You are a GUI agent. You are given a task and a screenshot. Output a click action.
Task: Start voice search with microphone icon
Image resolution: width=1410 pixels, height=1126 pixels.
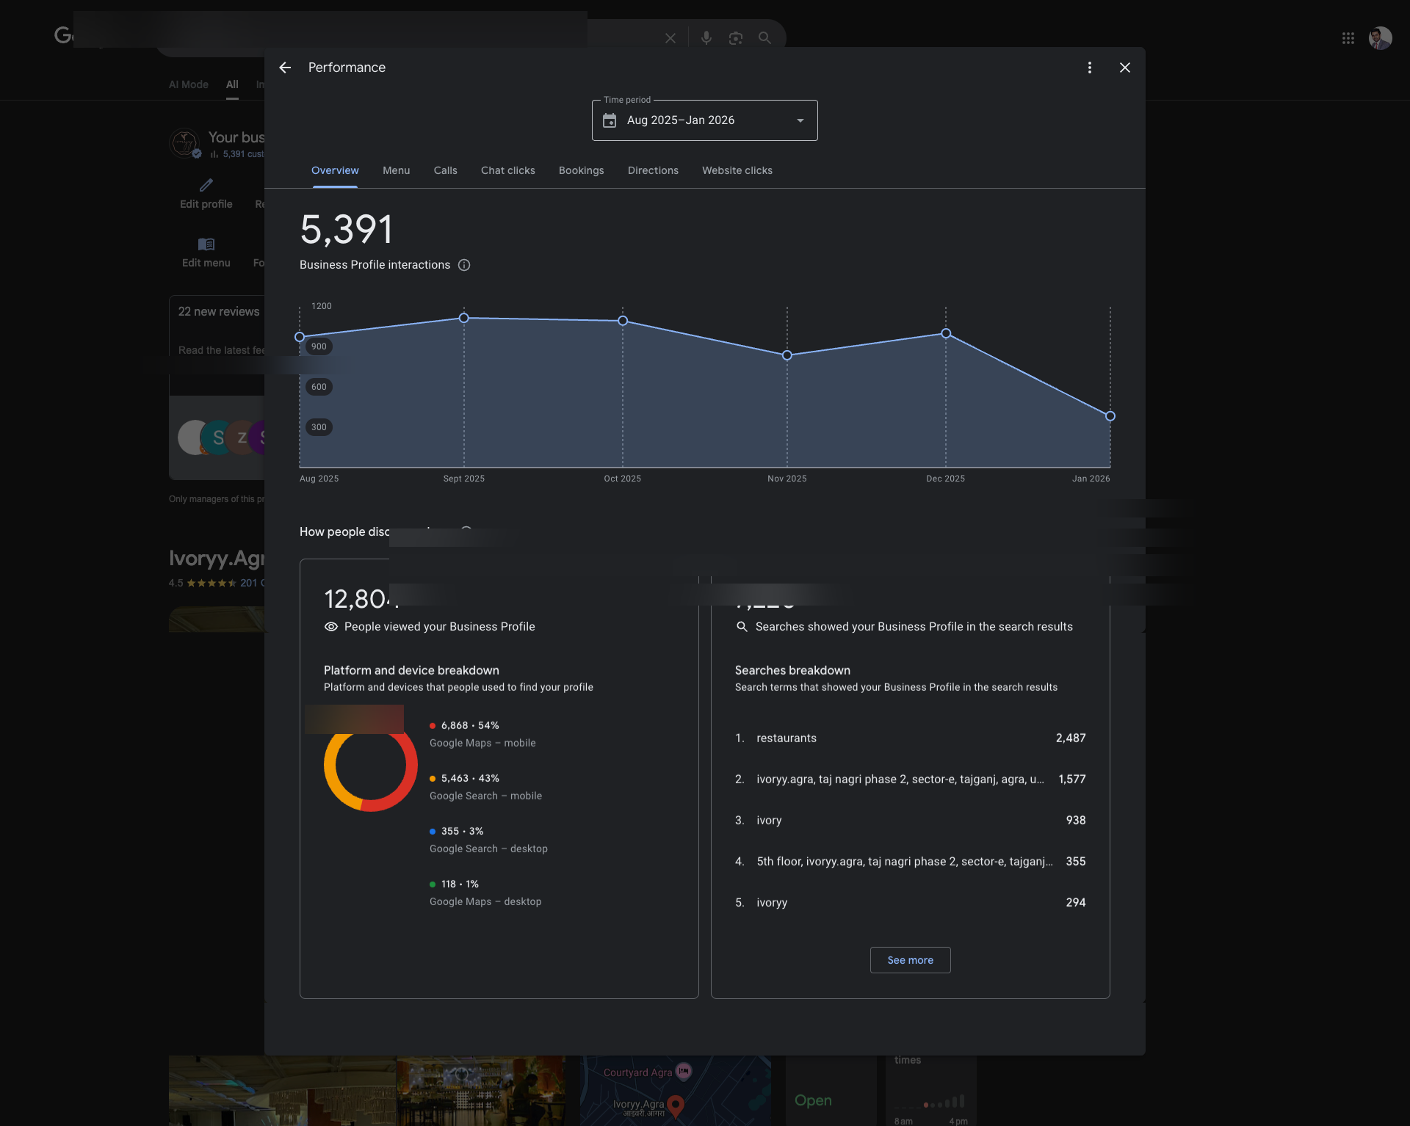[x=706, y=38]
